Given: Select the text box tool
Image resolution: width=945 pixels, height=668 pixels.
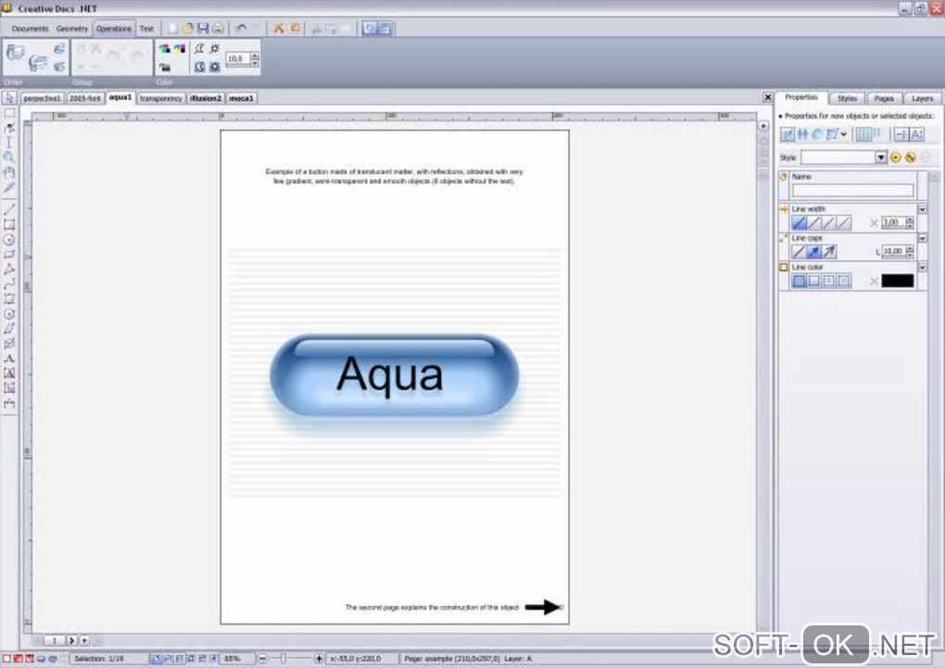Looking at the screenshot, I should pyautogui.click(x=9, y=373).
